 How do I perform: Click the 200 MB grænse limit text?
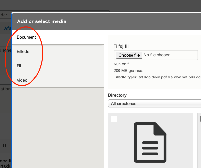click(x=128, y=71)
